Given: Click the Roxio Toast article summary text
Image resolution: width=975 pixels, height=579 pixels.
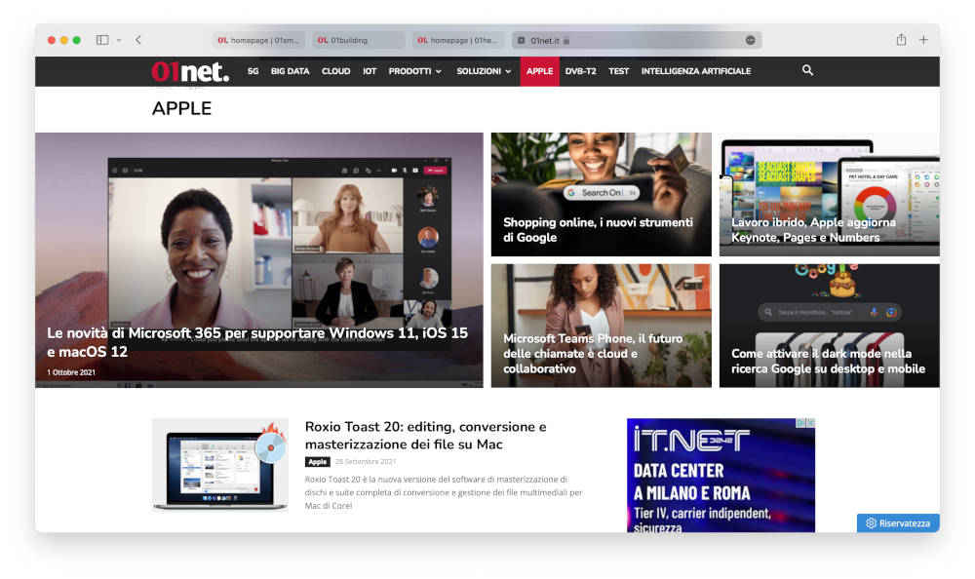Looking at the screenshot, I should [444, 492].
